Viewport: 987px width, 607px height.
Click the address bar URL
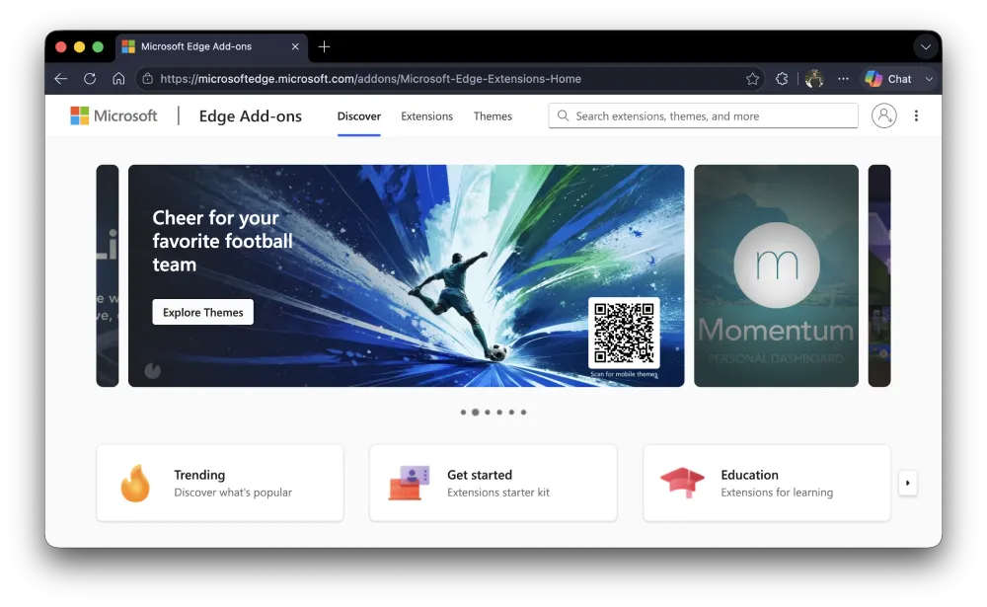tap(371, 79)
